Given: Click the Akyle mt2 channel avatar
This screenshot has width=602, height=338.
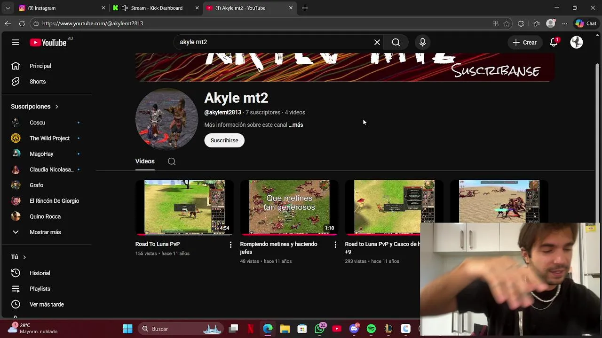Looking at the screenshot, I should pos(166,119).
